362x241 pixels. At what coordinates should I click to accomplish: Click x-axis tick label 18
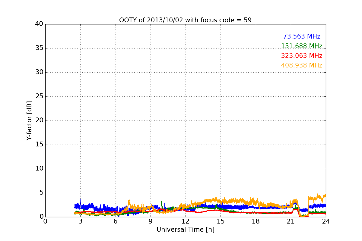256,221
